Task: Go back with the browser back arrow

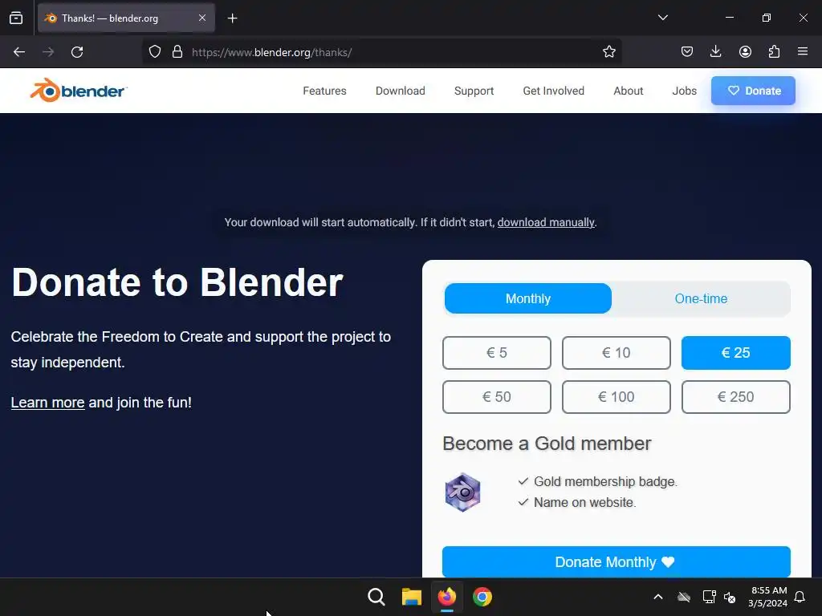Action: coord(19,52)
